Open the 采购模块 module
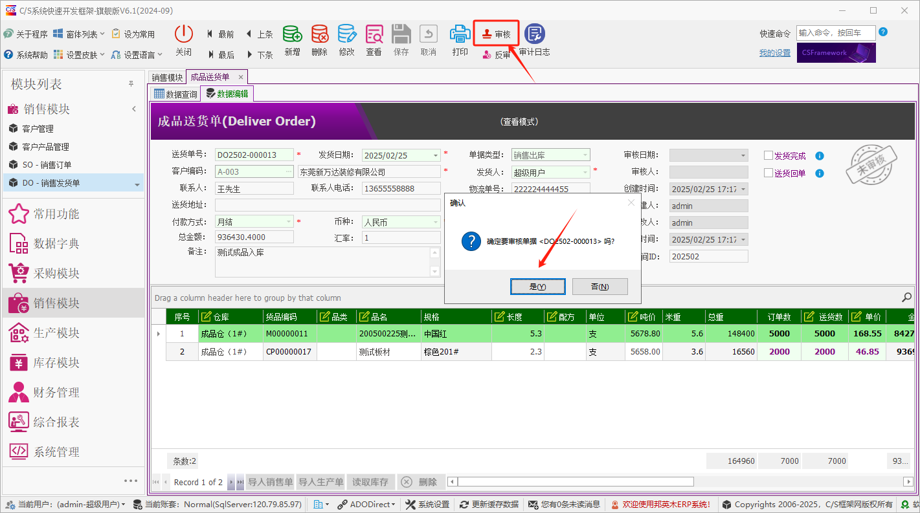This screenshot has height=513, width=920. click(73, 274)
